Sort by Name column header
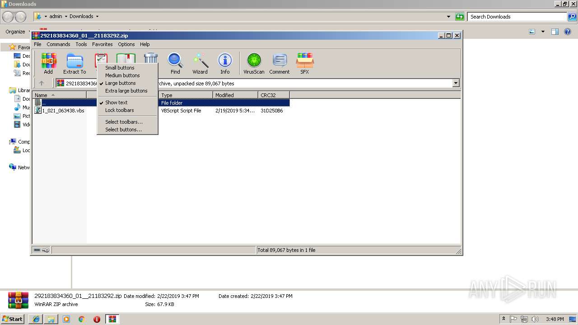The width and height of the screenshot is (578, 325). pos(60,95)
